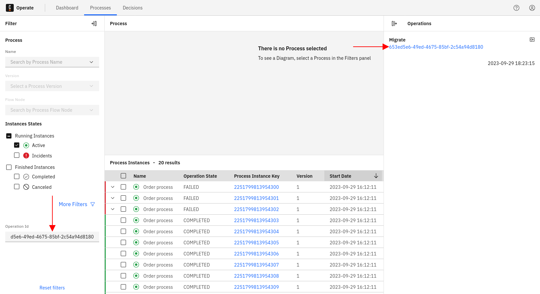This screenshot has width=540, height=294.
Task: Click the active state icon for instance 2251799813954303
Action: [x=136, y=220]
